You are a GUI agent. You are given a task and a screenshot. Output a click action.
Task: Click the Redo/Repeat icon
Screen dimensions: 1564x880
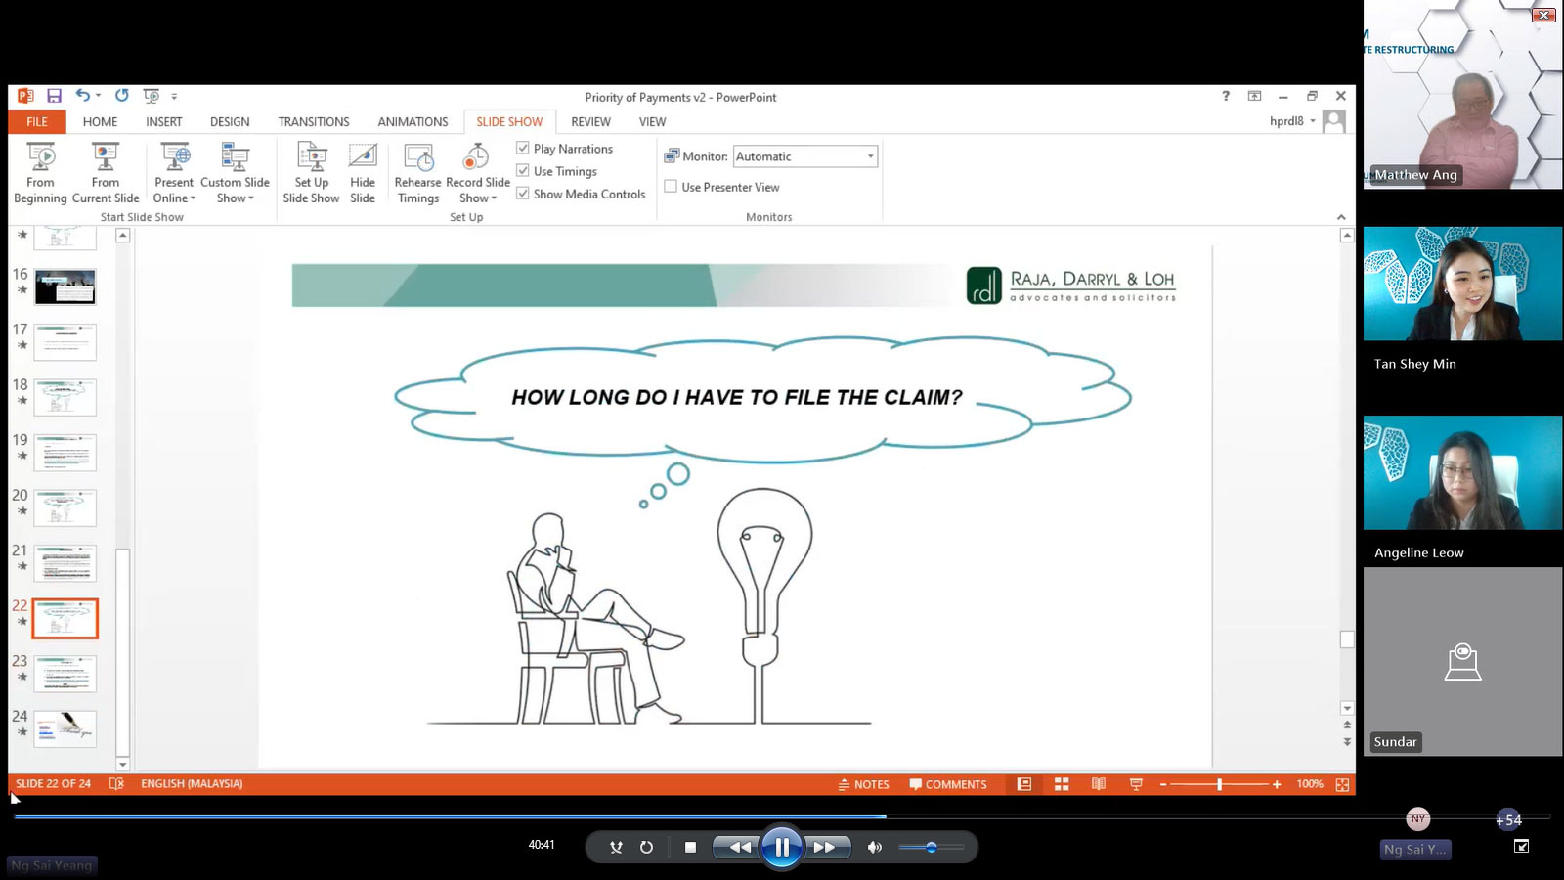pos(122,96)
